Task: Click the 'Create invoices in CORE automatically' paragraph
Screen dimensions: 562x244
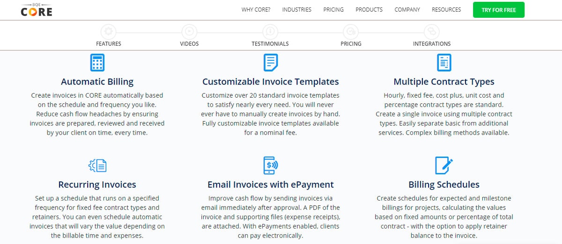Action: coord(97,114)
